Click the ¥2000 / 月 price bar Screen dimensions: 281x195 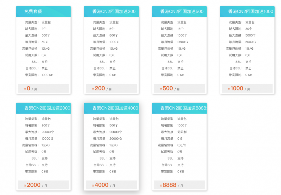pyautogui.click(x=43, y=185)
